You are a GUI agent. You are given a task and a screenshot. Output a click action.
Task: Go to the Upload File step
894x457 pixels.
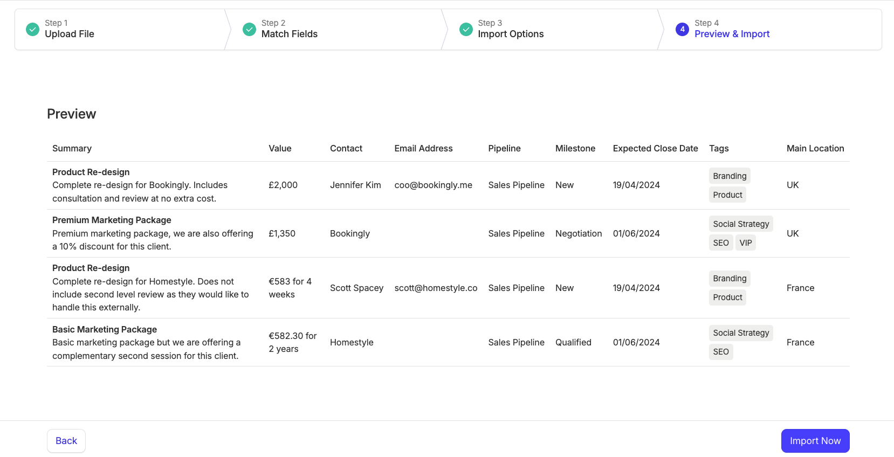pos(70,34)
